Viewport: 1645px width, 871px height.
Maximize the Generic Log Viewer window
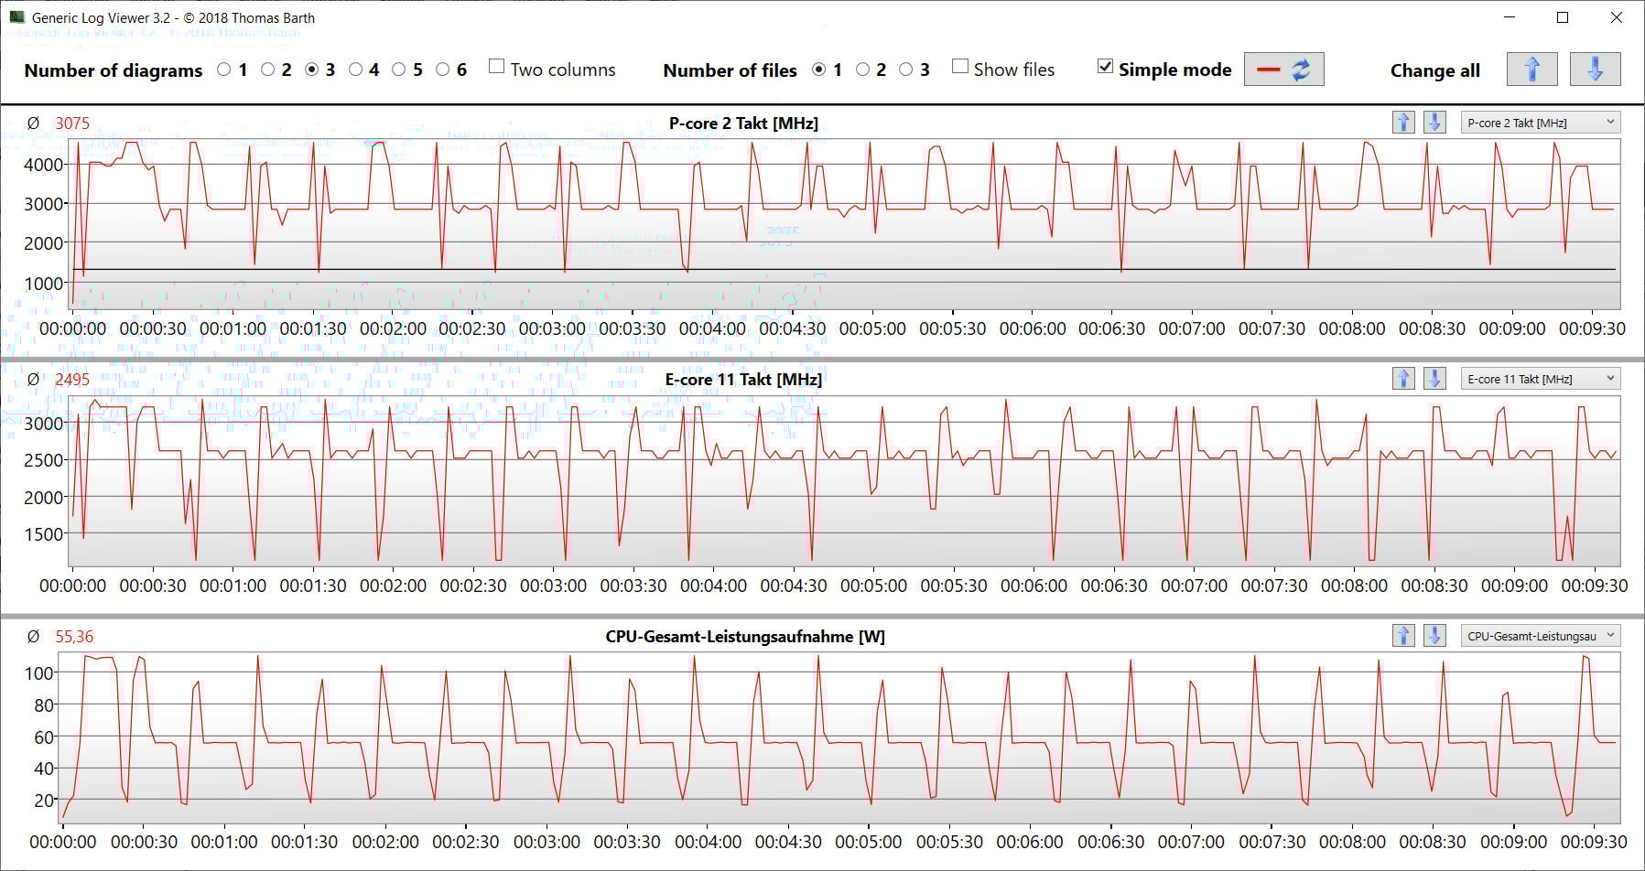point(1563,17)
